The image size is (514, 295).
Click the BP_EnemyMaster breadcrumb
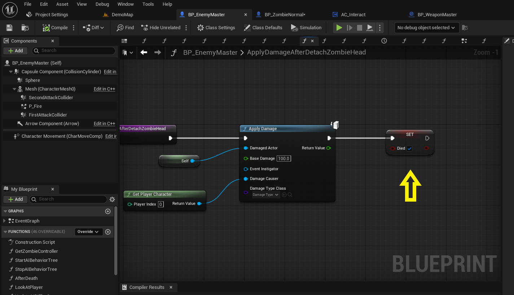210,53
